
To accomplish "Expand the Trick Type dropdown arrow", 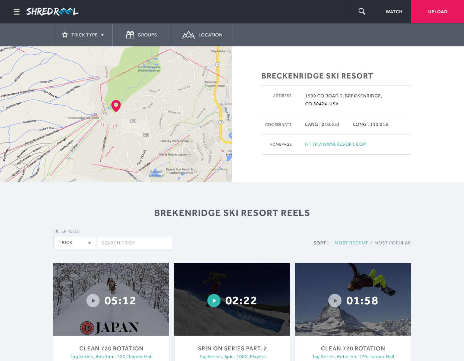I will pos(102,35).
